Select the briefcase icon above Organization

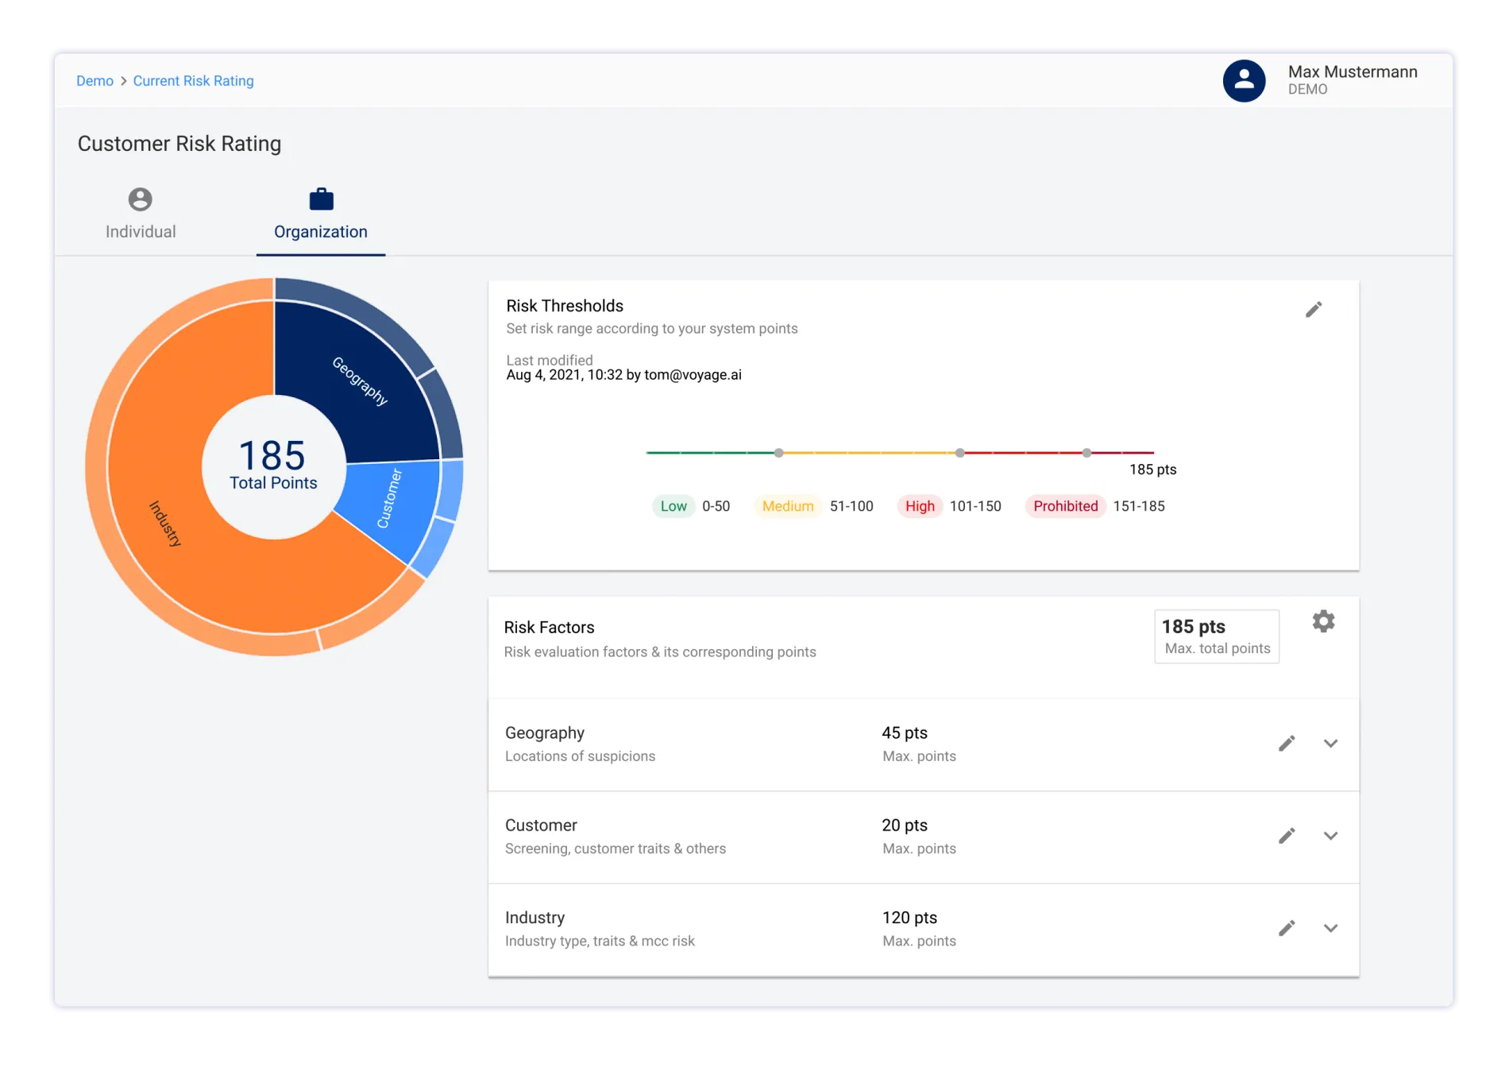pyautogui.click(x=321, y=199)
